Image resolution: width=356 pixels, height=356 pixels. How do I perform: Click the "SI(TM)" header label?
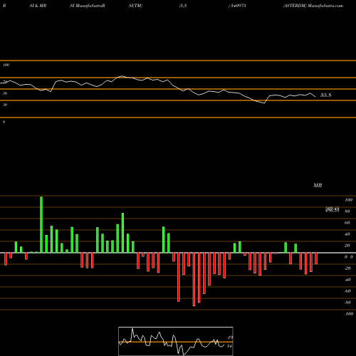135,6
